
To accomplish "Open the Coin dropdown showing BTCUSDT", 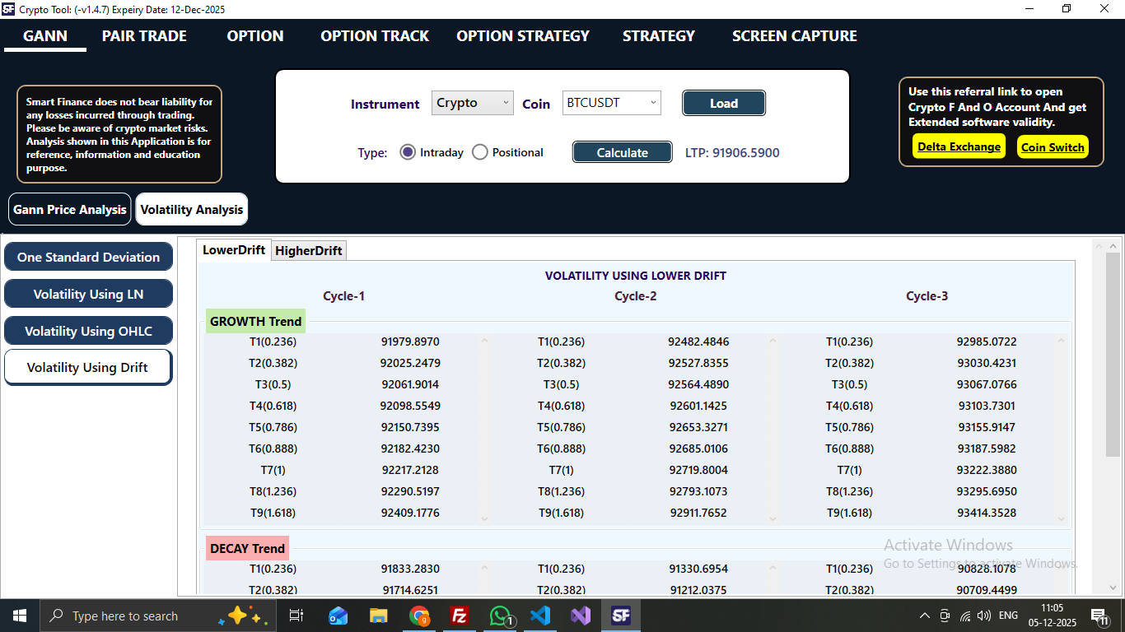I will tap(611, 103).
